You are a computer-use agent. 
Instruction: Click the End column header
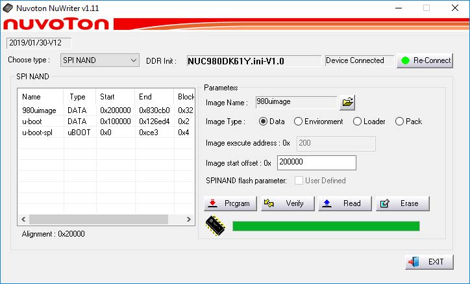tap(155, 97)
